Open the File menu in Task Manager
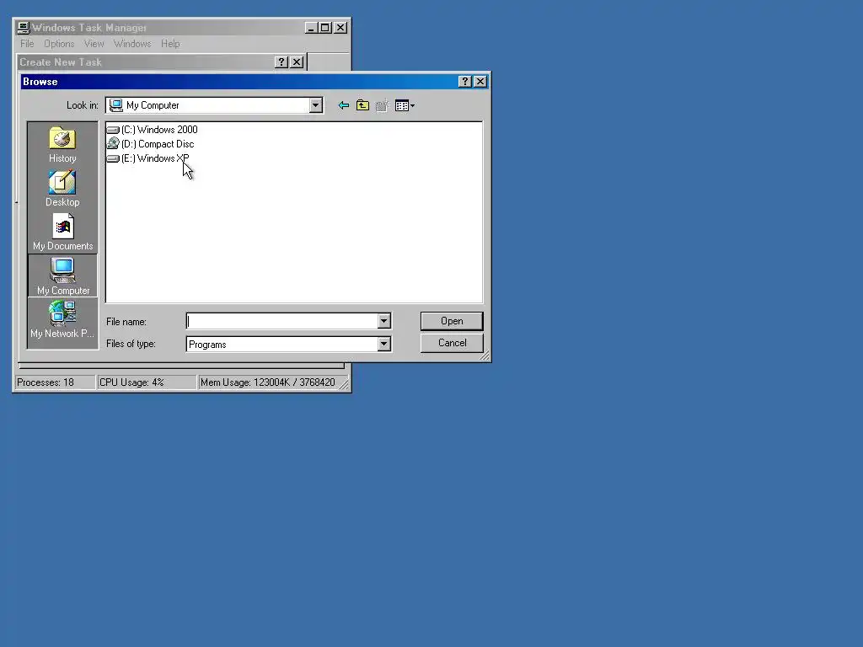This screenshot has height=647, width=863. pyautogui.click(x=27, y=44)
